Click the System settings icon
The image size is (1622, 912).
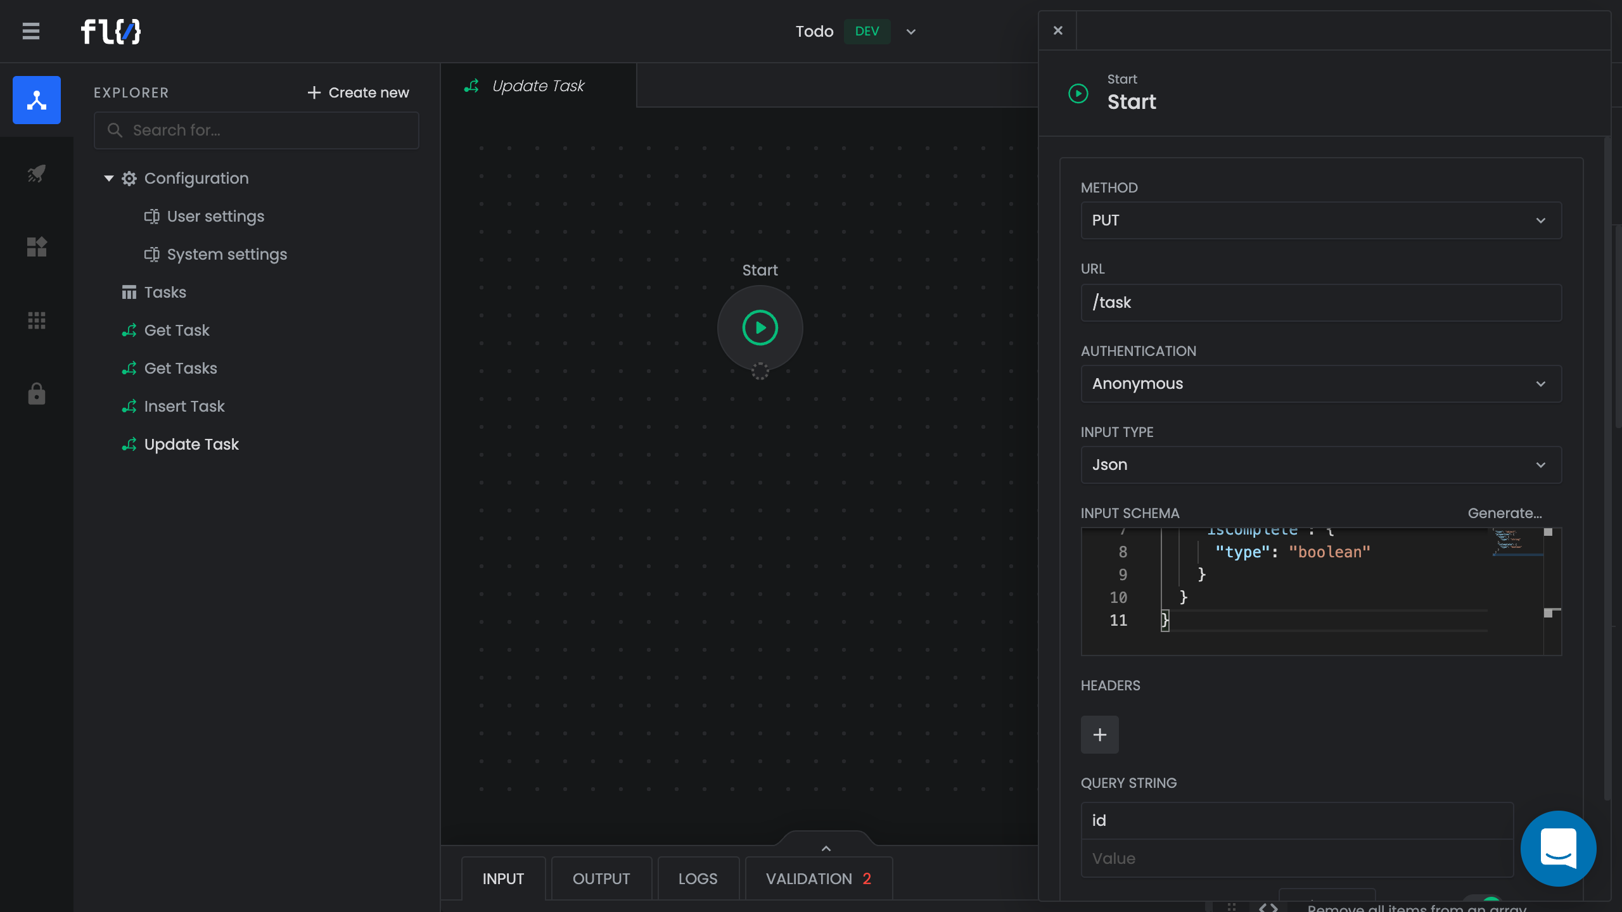[152, 255]
